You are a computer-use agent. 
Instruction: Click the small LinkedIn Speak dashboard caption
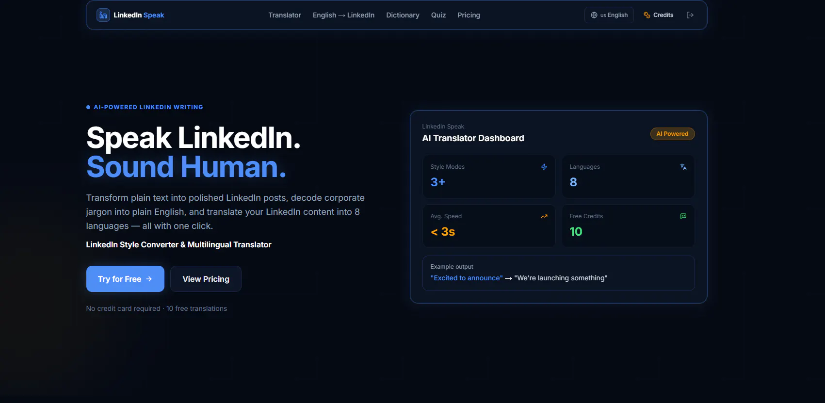443,127
